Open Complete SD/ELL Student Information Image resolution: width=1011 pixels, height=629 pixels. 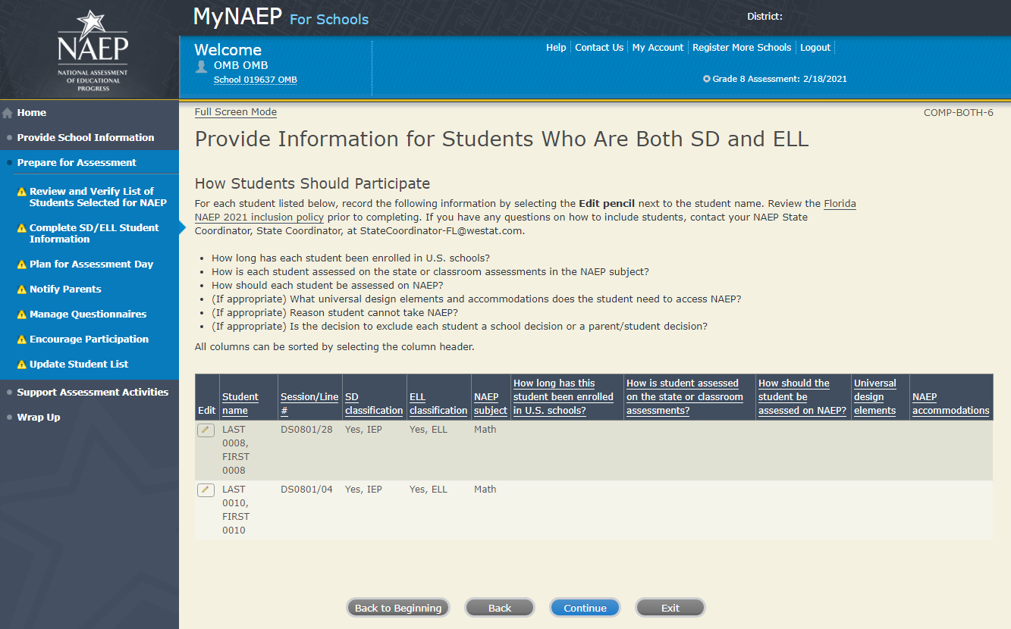(94, 233)
